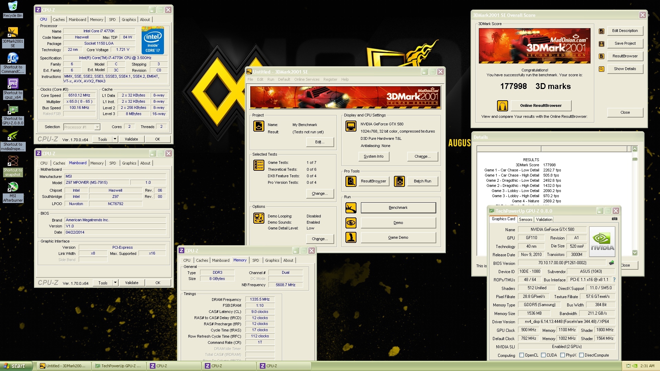
Task: Click the Demo icon button in Run section
Action: pyautogui.click(x=351, y=222)
